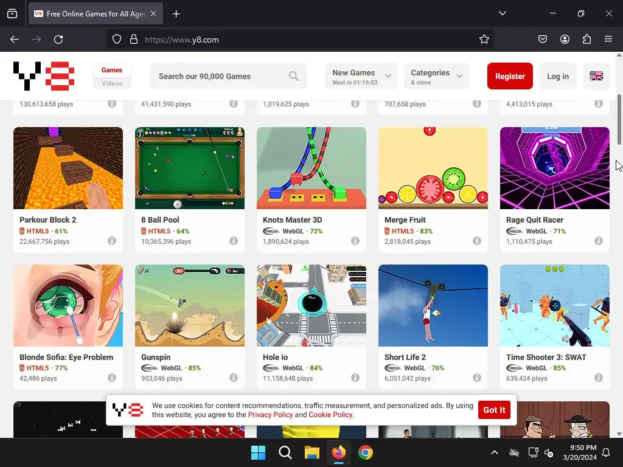This screenshot has height=467, width=623.
Task: Open info icon for Rage Quit Racer
Action: click(x=599, y=241)
